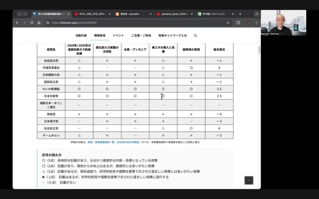View site information icon in address bar
This screenshot has width=319, height=199.
point(48,23)
